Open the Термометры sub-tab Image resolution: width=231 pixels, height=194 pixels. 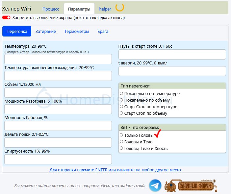pyautogui.click(x=77, y=32)
